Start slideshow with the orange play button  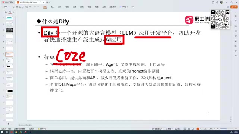click(198, 129)
